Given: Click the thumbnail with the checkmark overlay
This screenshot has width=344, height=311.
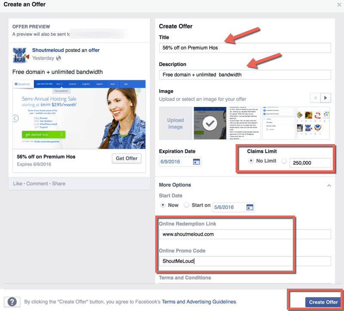Looking at the screenshot, I should click(x=209, y=123).
